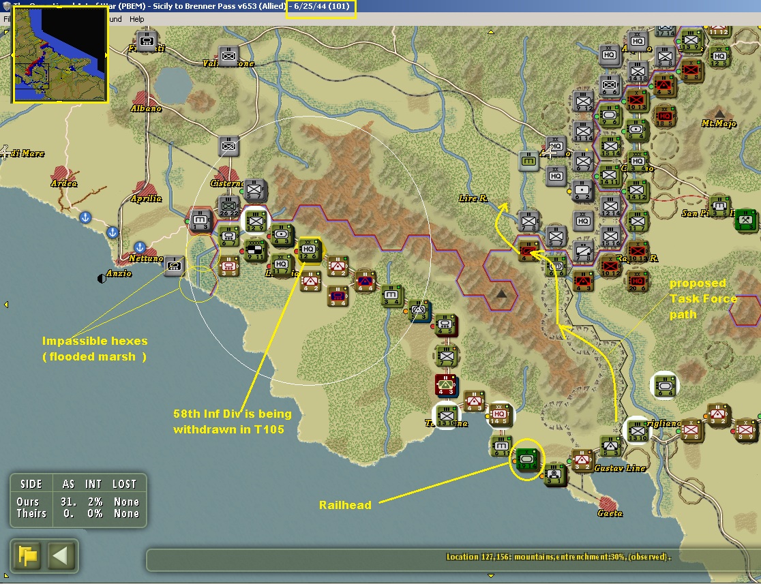Open the Help menu
This screenshot has height=584, width=761.
[x=136, y=19]
